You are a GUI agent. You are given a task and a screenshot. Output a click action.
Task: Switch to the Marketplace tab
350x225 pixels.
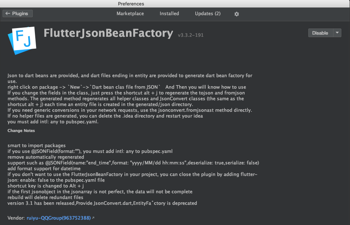tap(130, 14)
